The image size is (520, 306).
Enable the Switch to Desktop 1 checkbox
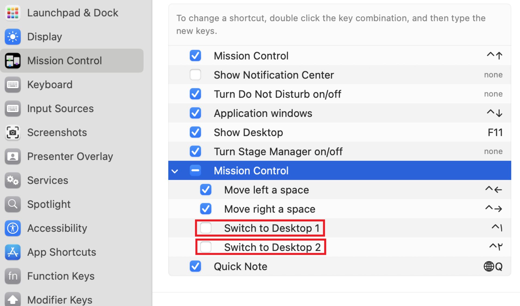pyautogui.click(x=206, y=228)
